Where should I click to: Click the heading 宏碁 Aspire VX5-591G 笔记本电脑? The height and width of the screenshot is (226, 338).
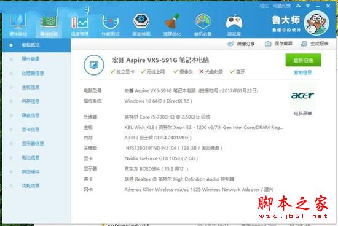tap(160, 60)
